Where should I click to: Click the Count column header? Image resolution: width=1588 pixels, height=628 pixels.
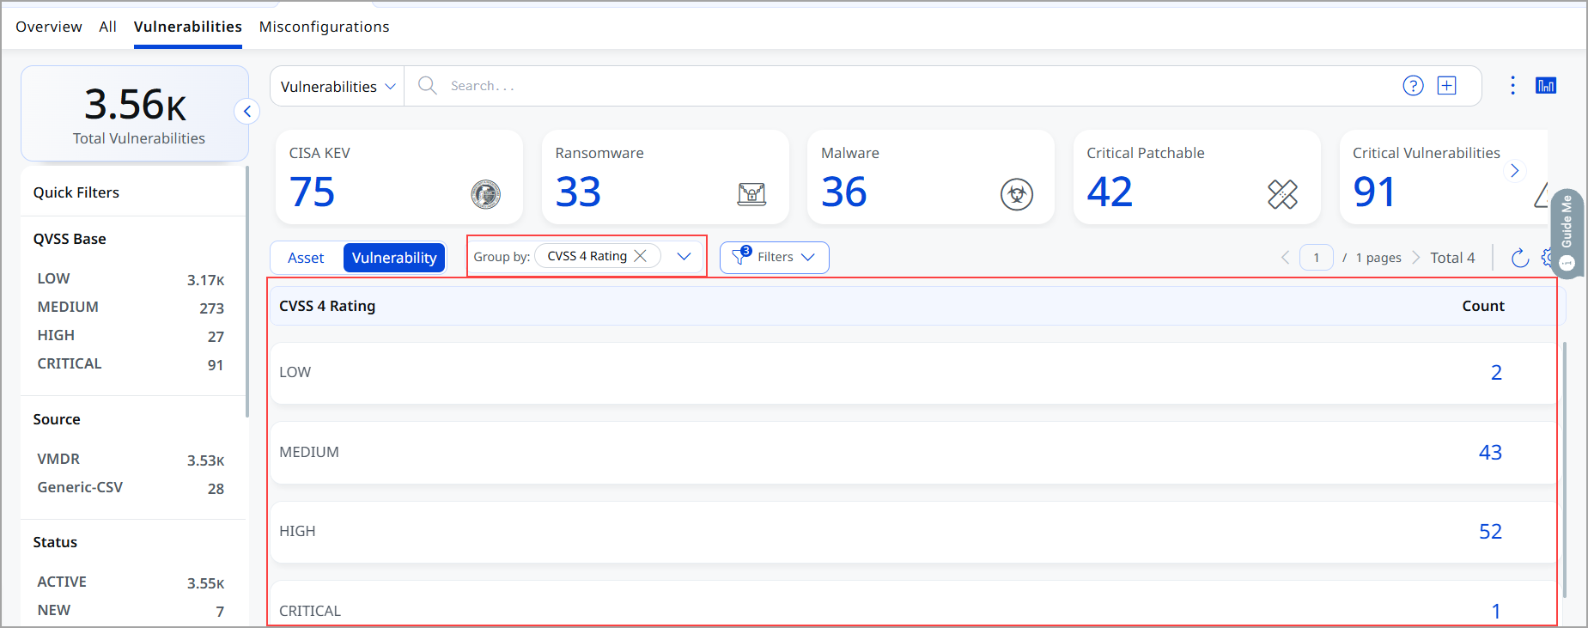coord(1483,306)
